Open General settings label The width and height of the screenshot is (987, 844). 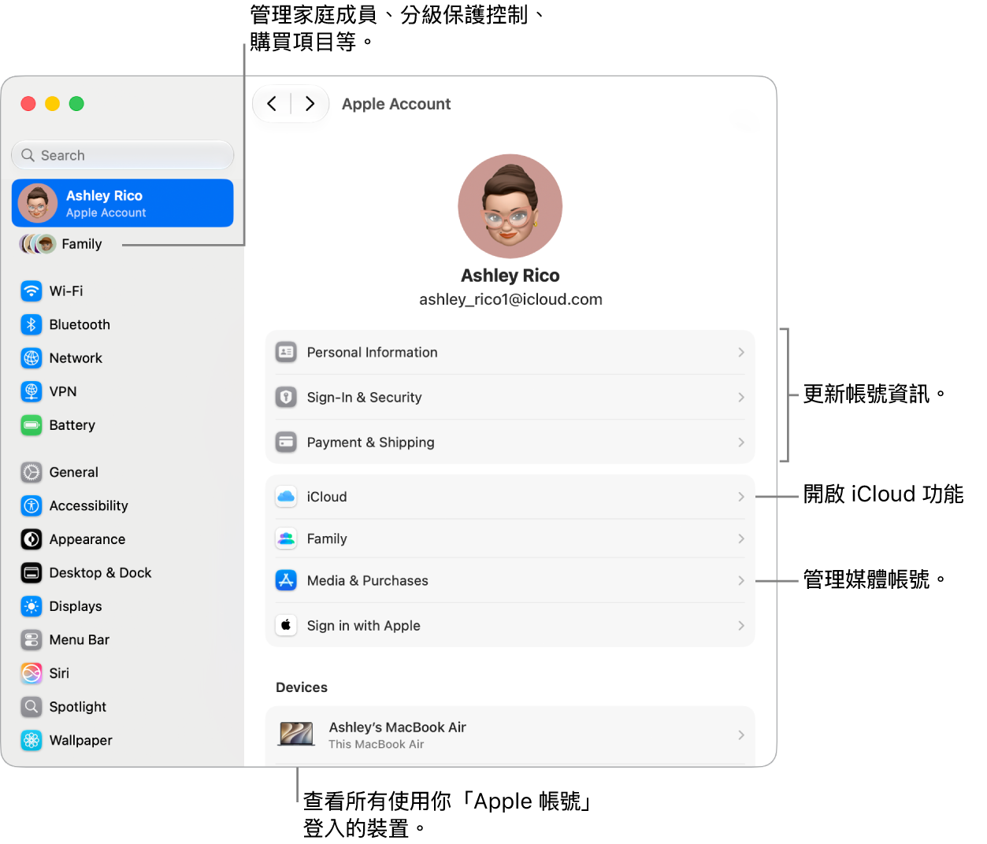(x=73, y=472)
